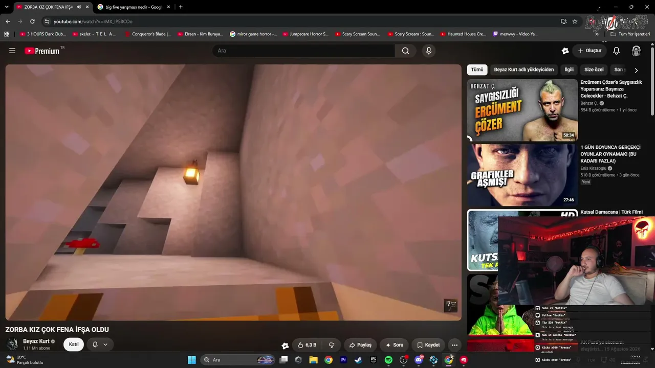Save the video with 'Kaydet'

point(428,345)
